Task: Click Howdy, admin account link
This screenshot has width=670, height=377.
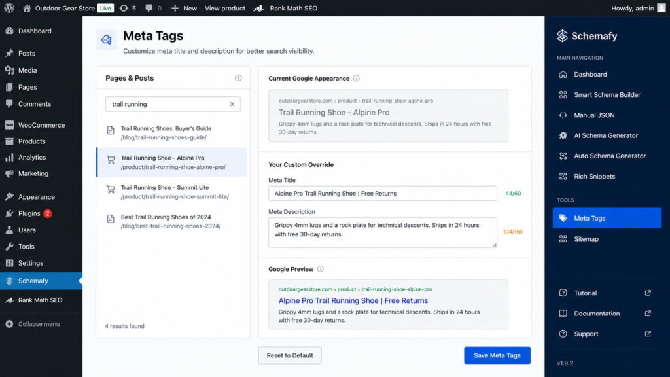Action: click(633, 8)
